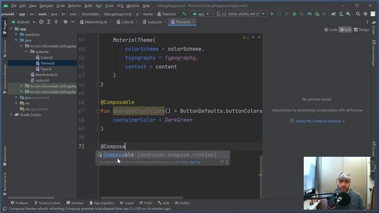
Task: Switch editor to Code view
Action: [330, 30]
